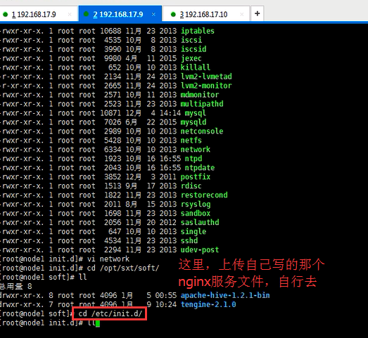Click the mysqld file name
This screenshot has height=338, width=368.
(193, 122)
